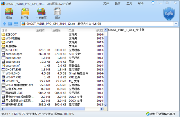
Task: Click the WIN8.GHO file icon
Action: click(3, 73)
